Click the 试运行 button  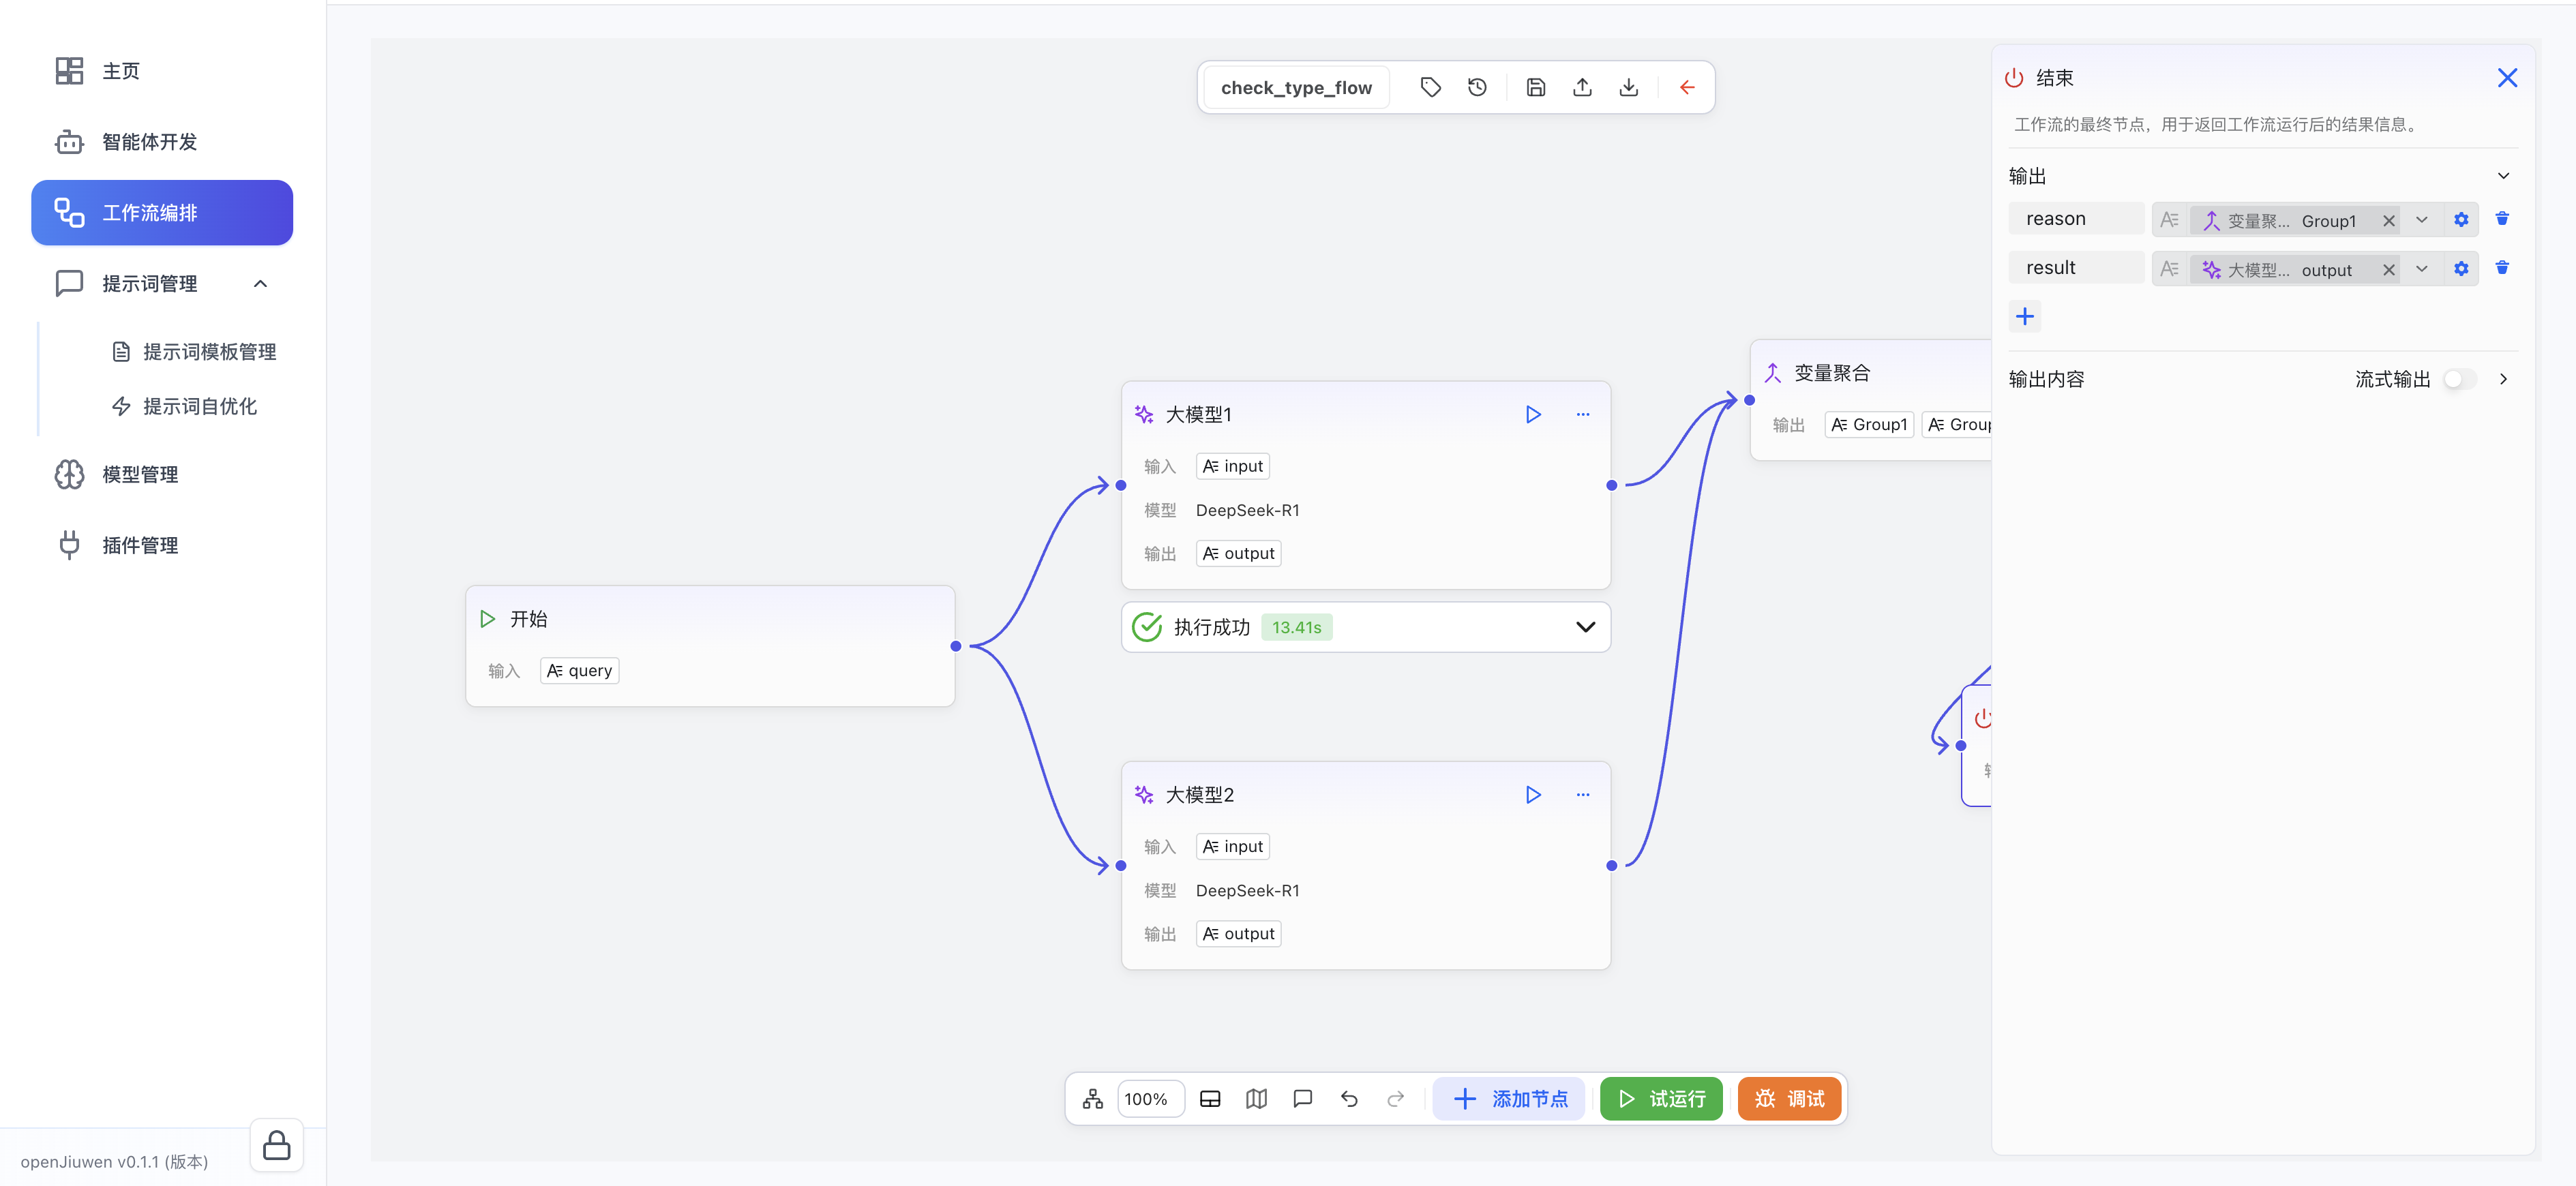point(1660,1099)
